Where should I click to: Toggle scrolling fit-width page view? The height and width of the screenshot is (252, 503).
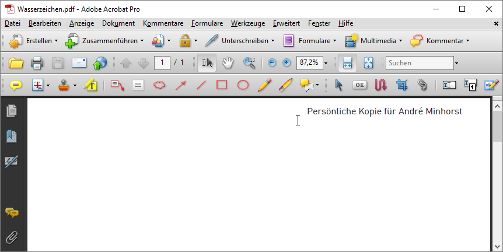[x=347, y=62]
